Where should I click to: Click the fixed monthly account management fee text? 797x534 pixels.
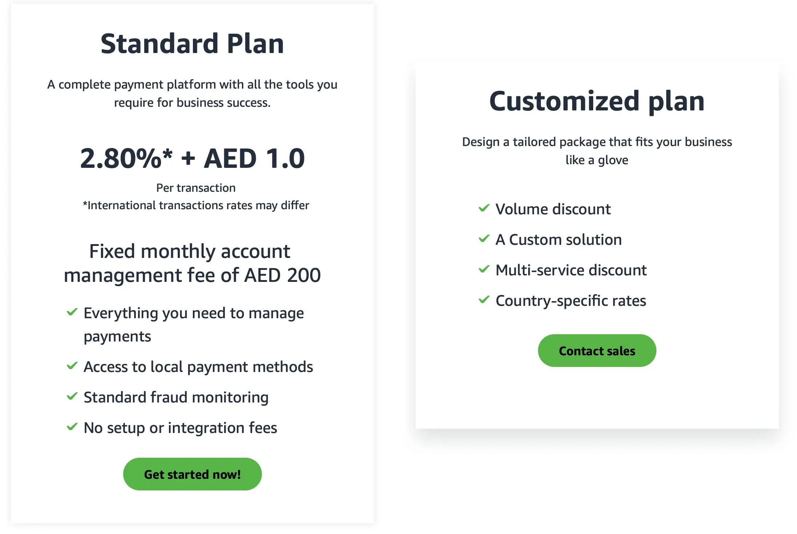192,262
